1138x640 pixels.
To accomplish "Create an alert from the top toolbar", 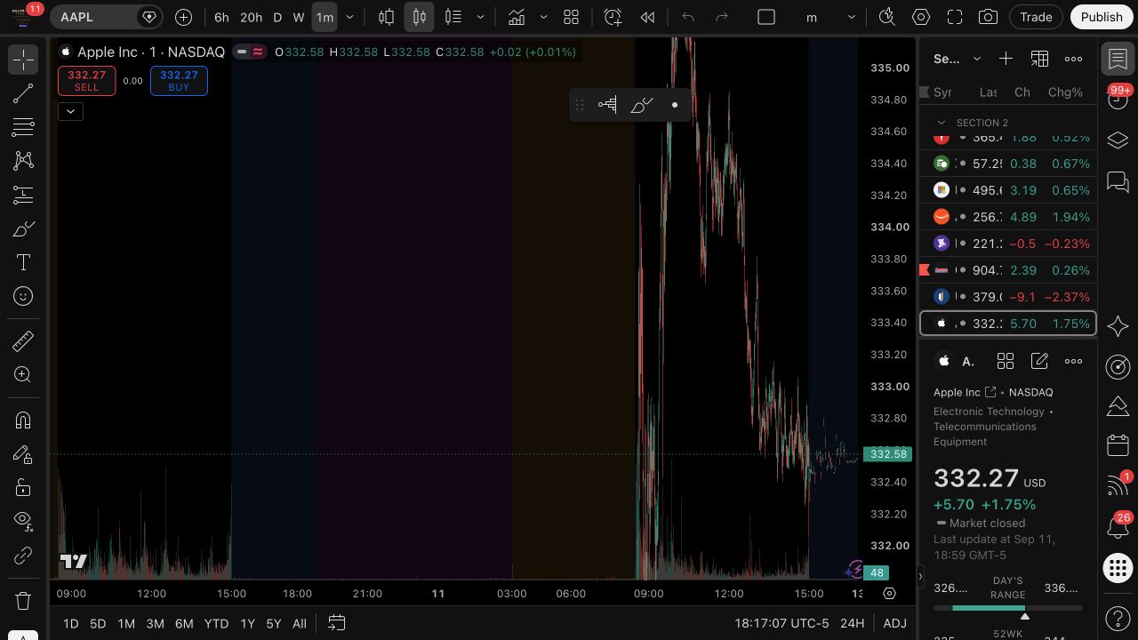I will [x=613, y=17].
